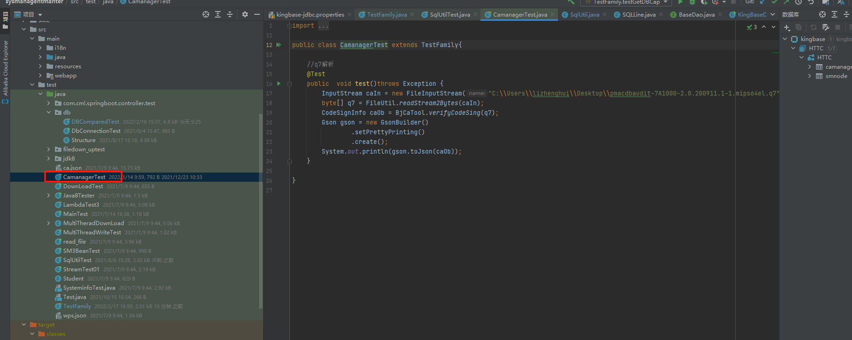Open data source properties in Database panel
The height and width of the screenshot is (340, 852).
coord(826,27)
